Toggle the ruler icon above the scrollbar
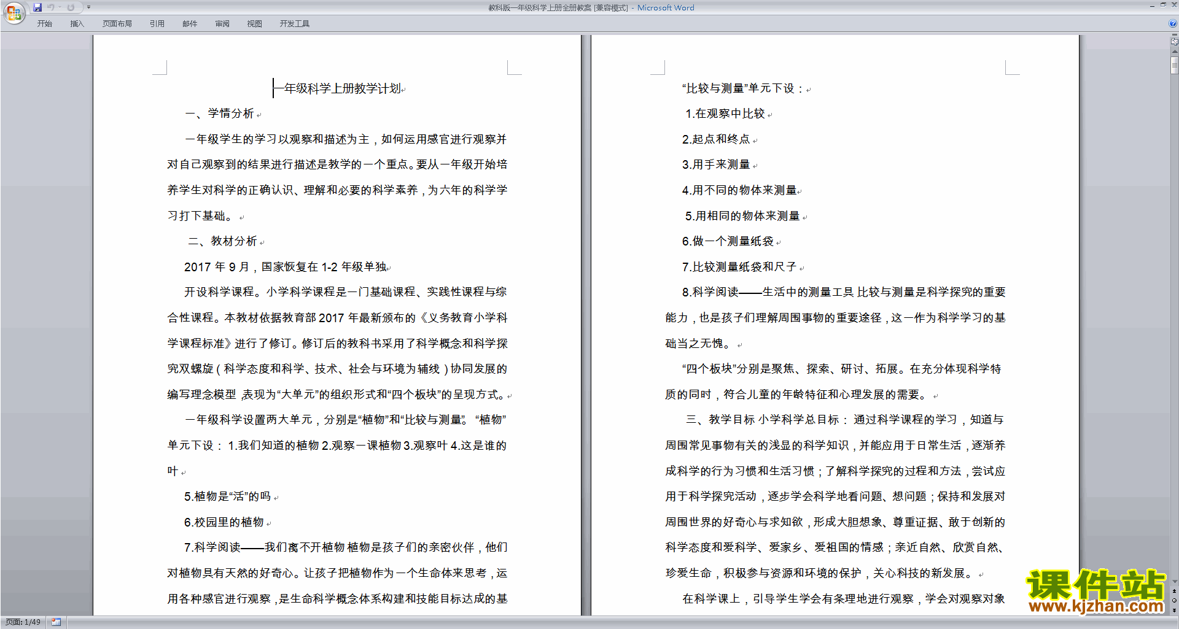 (1175, 42)
